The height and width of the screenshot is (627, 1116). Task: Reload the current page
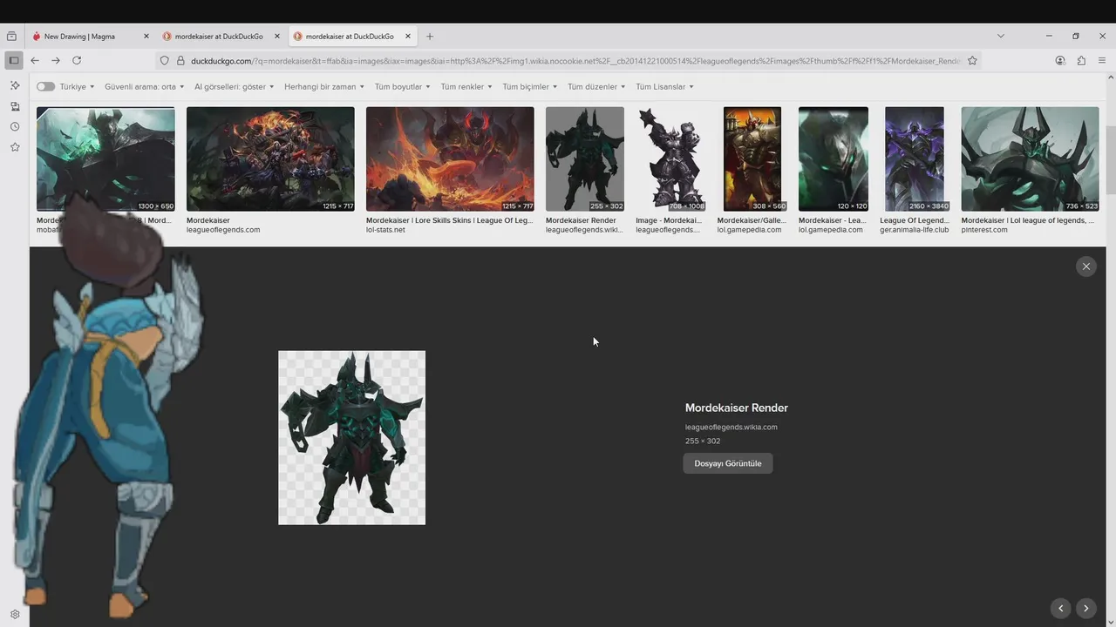[x=77, y=60]
